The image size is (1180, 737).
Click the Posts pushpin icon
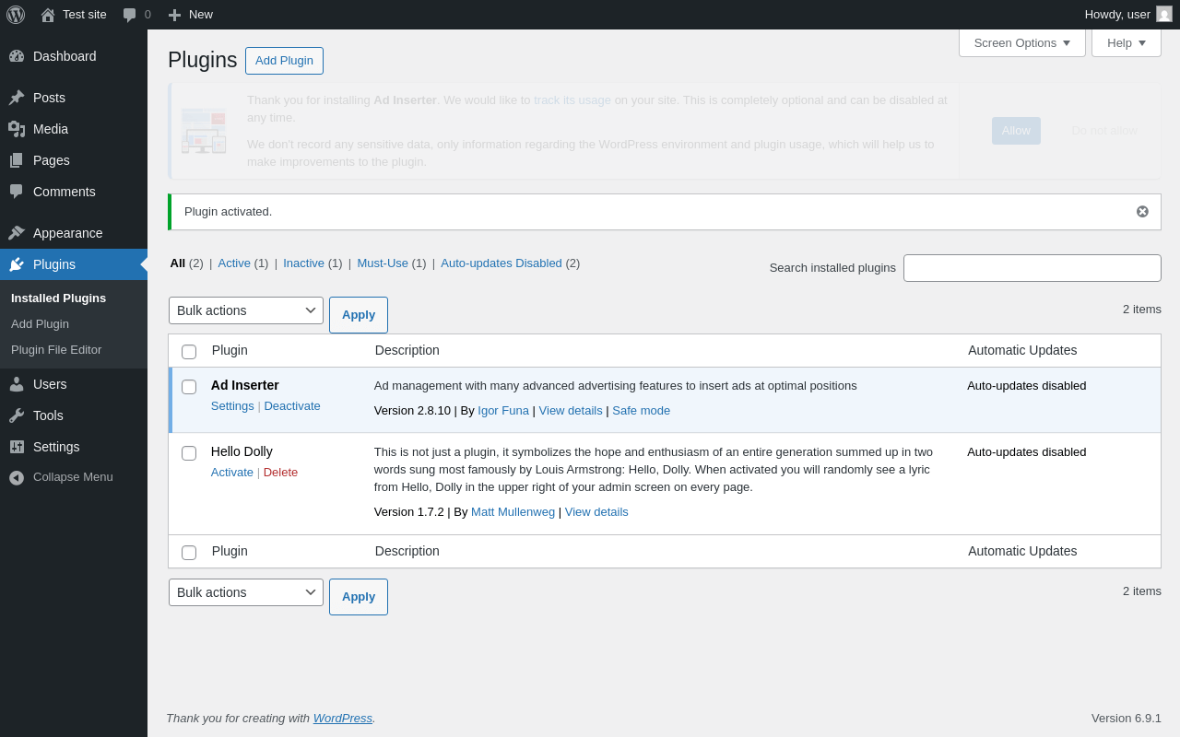[17, 98]
